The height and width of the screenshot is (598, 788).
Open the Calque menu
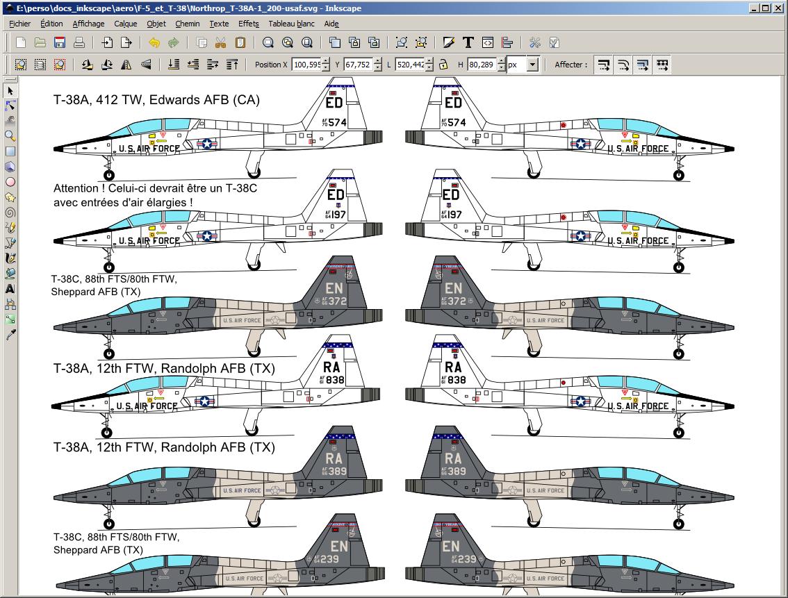(x=126, y=24)
